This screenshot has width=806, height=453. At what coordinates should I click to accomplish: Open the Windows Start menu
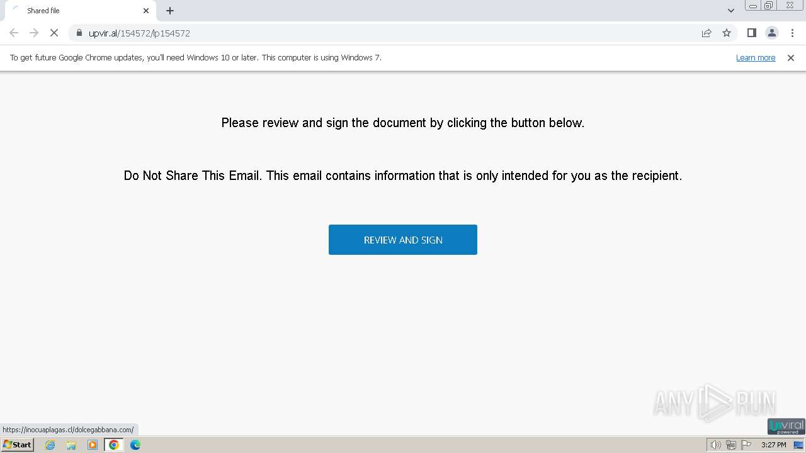(17, 445)
